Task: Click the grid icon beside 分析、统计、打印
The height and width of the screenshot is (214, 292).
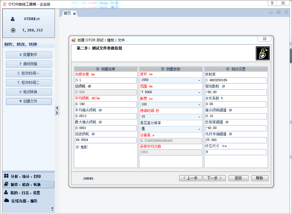Action: click(6, 176)
